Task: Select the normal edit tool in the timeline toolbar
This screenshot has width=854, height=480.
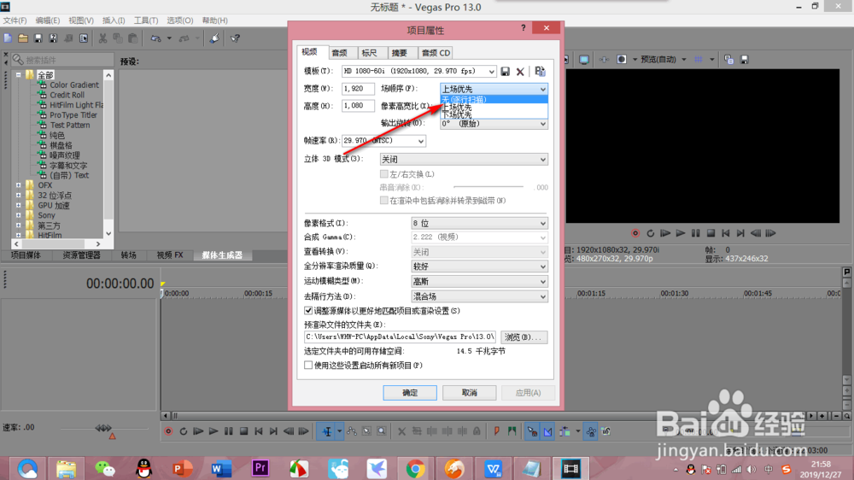Action: click(x=327, y=431)
